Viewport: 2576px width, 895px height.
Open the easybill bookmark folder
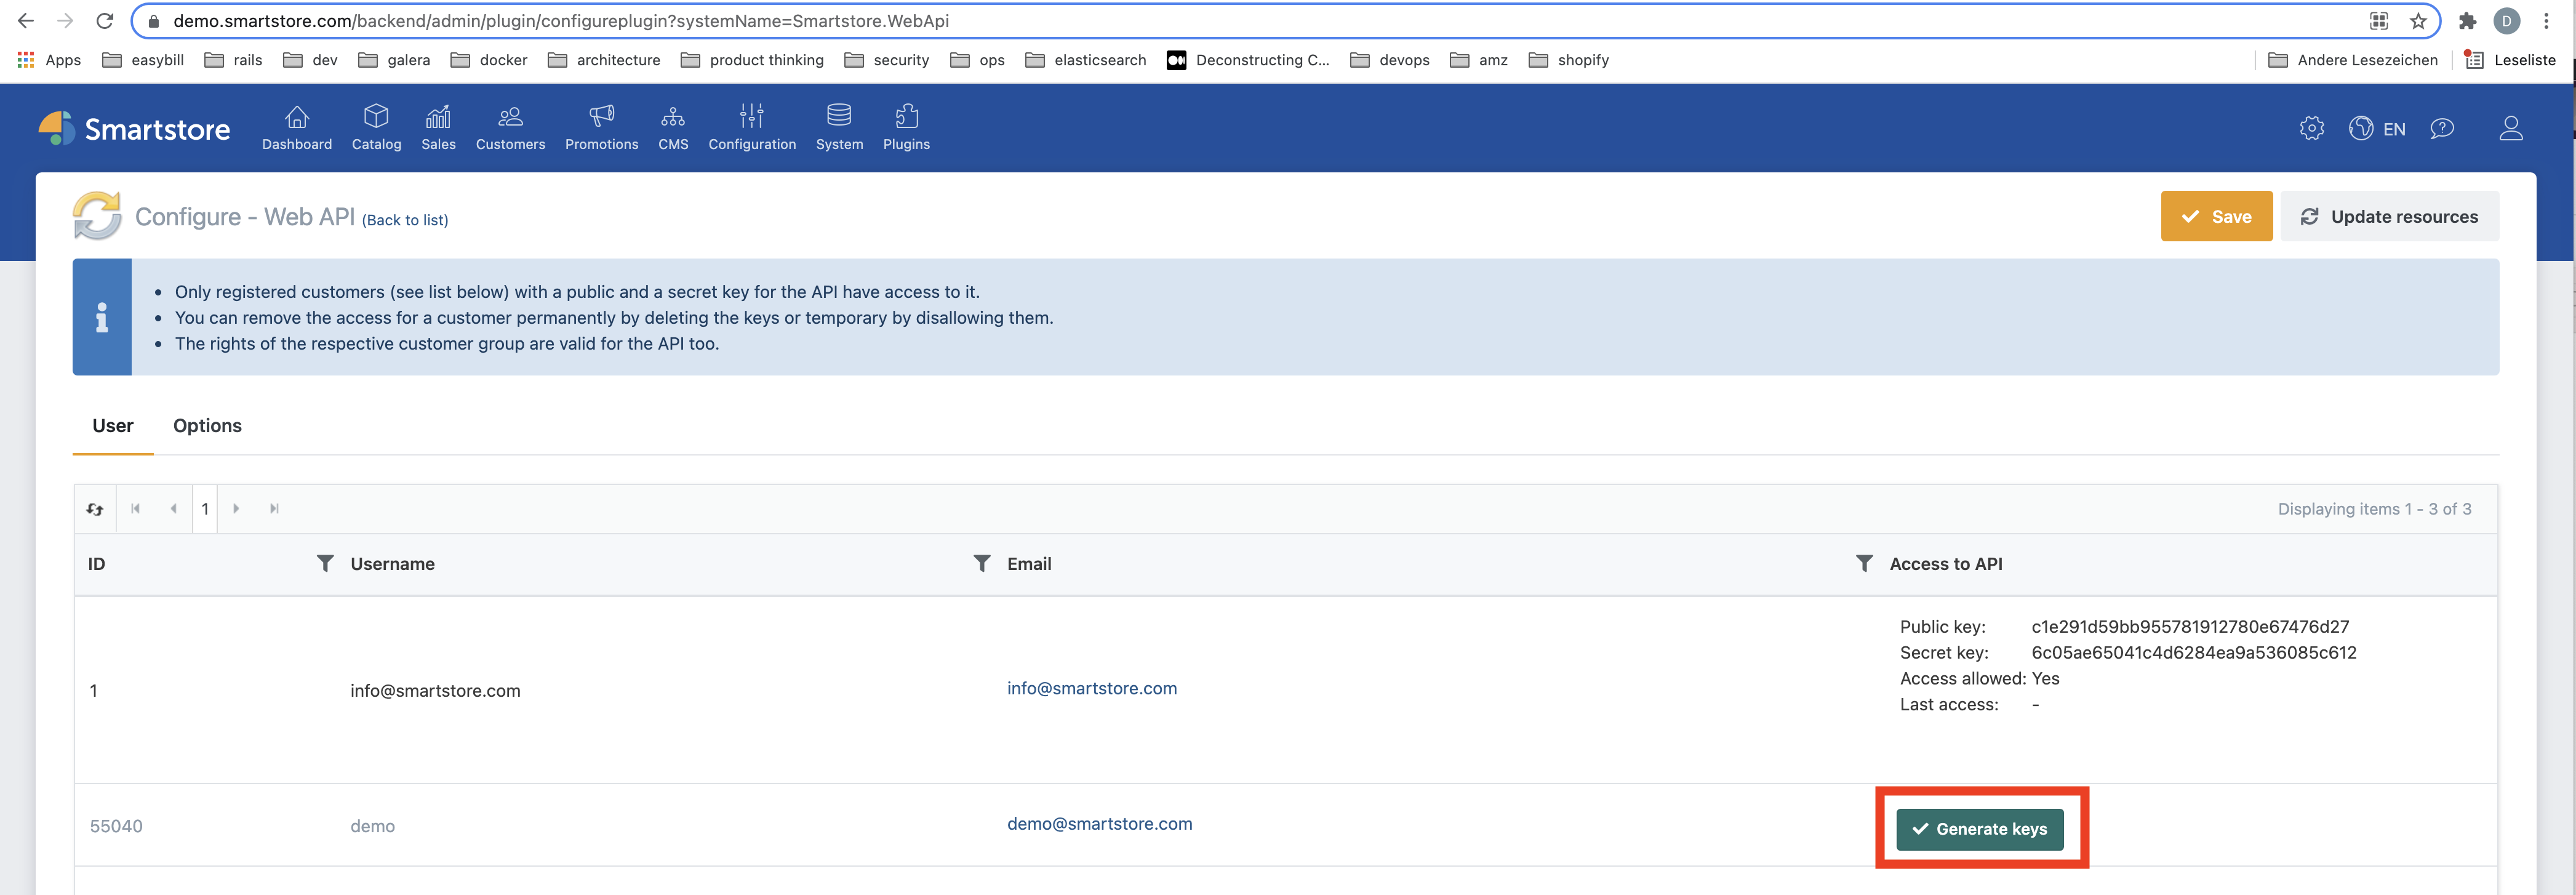click(x=144, y=60)
